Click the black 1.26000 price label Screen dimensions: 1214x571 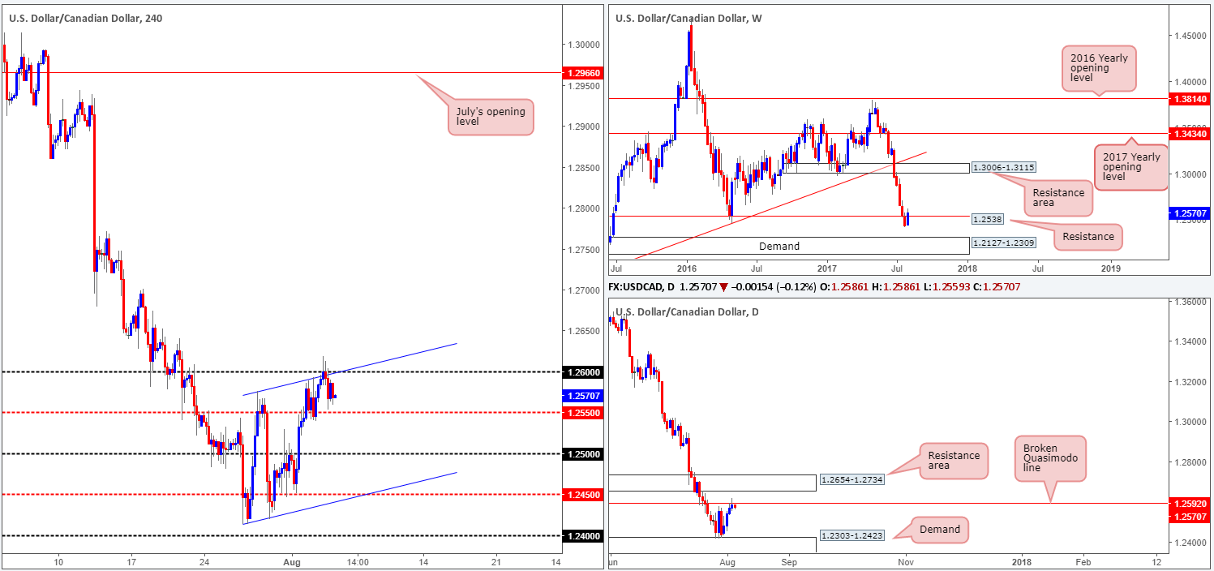pos(581,372)
